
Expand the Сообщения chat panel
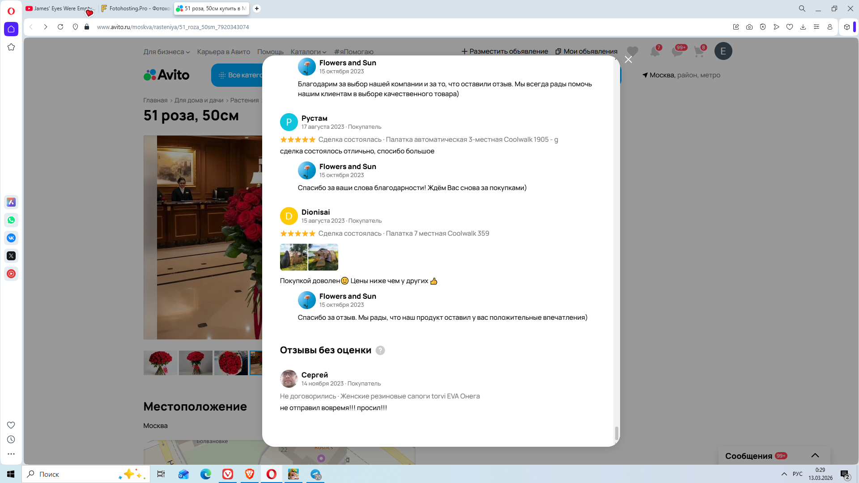click(x=815, y=456)
